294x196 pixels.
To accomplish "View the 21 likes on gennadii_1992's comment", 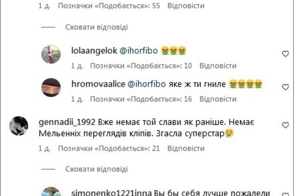I will 109,148.
